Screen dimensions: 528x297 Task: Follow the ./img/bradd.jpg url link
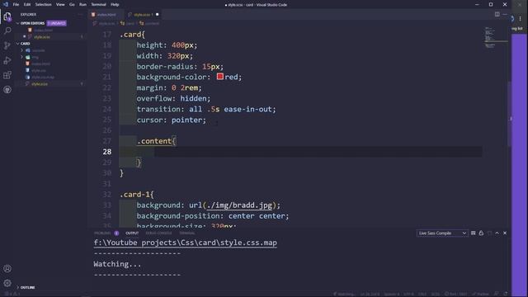(x=239, y=205)
